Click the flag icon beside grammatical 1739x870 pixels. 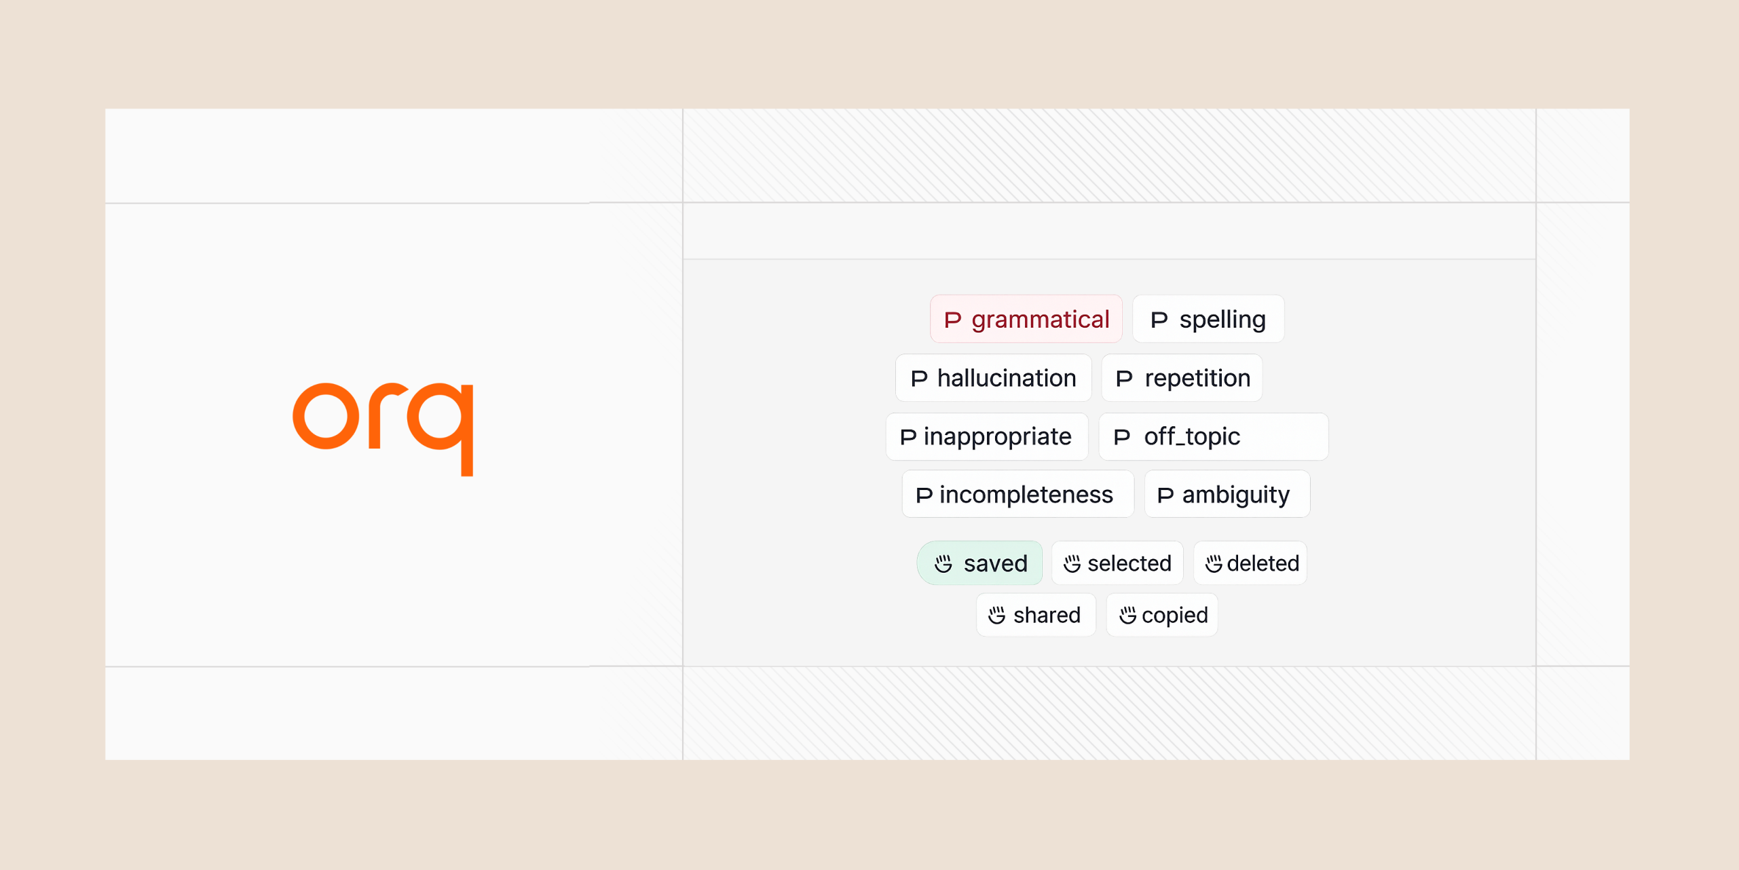coord(952,320)
